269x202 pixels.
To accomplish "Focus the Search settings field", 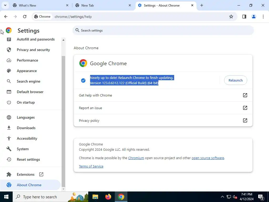I will pos(163,31).
